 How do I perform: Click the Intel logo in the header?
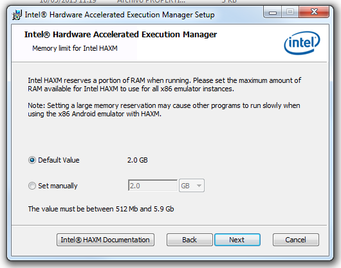click(x=302, y=43)
